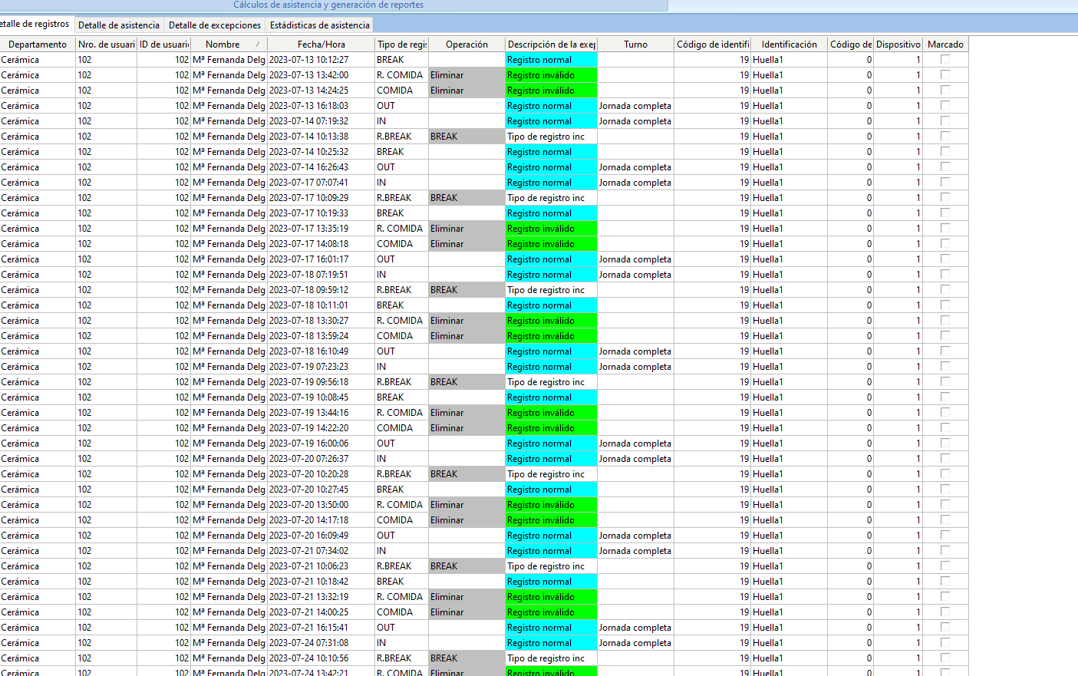Select Cerámica cell in 2023-07-18 16:10:49 row
This screenshot has width=1078, height=676.
[x=38, y=351]
